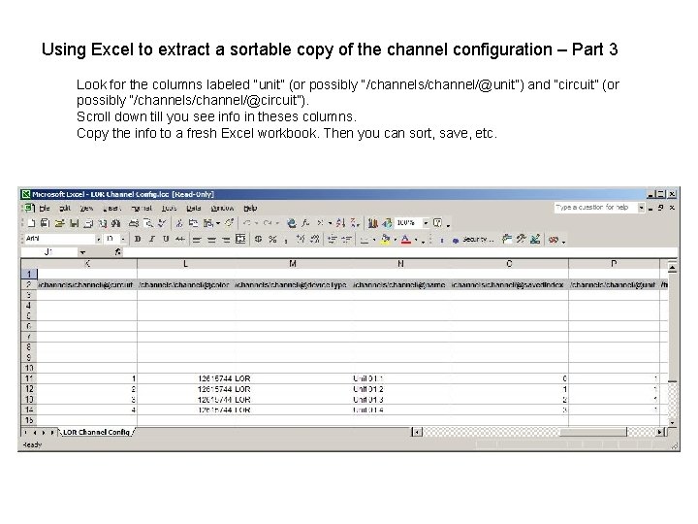Open the File menu
This screenshot has width=698, height=524.
pyautogui.click(x=44, y=208)
